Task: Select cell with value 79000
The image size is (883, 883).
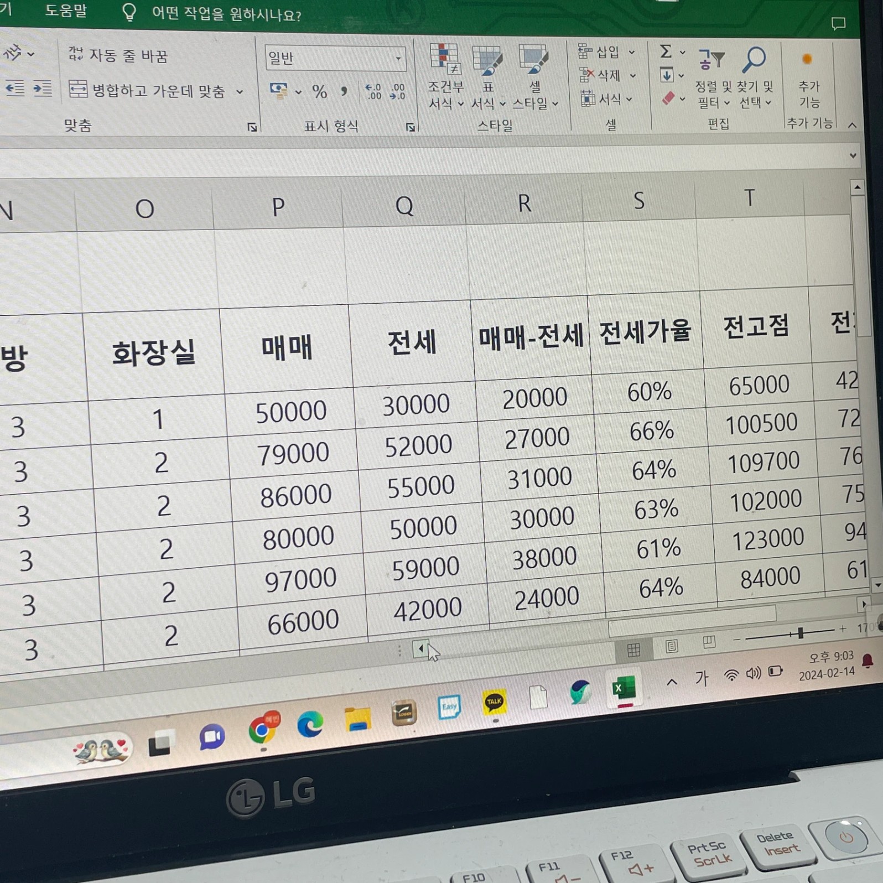Action: pos(293,454)
